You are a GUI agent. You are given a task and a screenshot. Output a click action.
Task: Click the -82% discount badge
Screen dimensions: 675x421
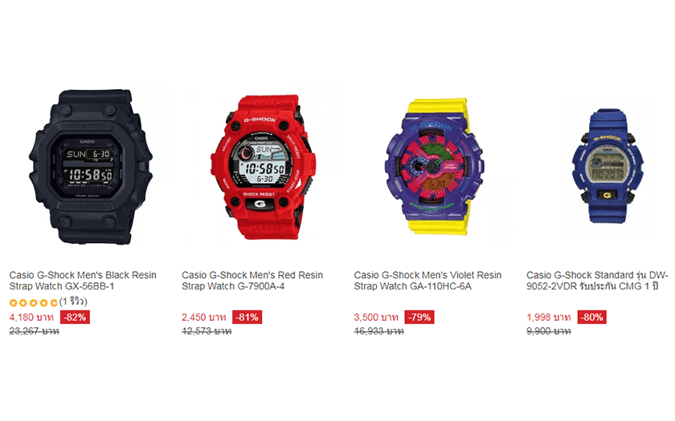(75, 318)
